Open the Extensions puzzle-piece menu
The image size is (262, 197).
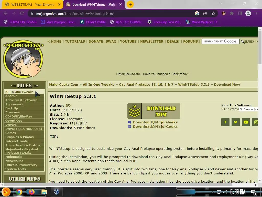(232, 13)
